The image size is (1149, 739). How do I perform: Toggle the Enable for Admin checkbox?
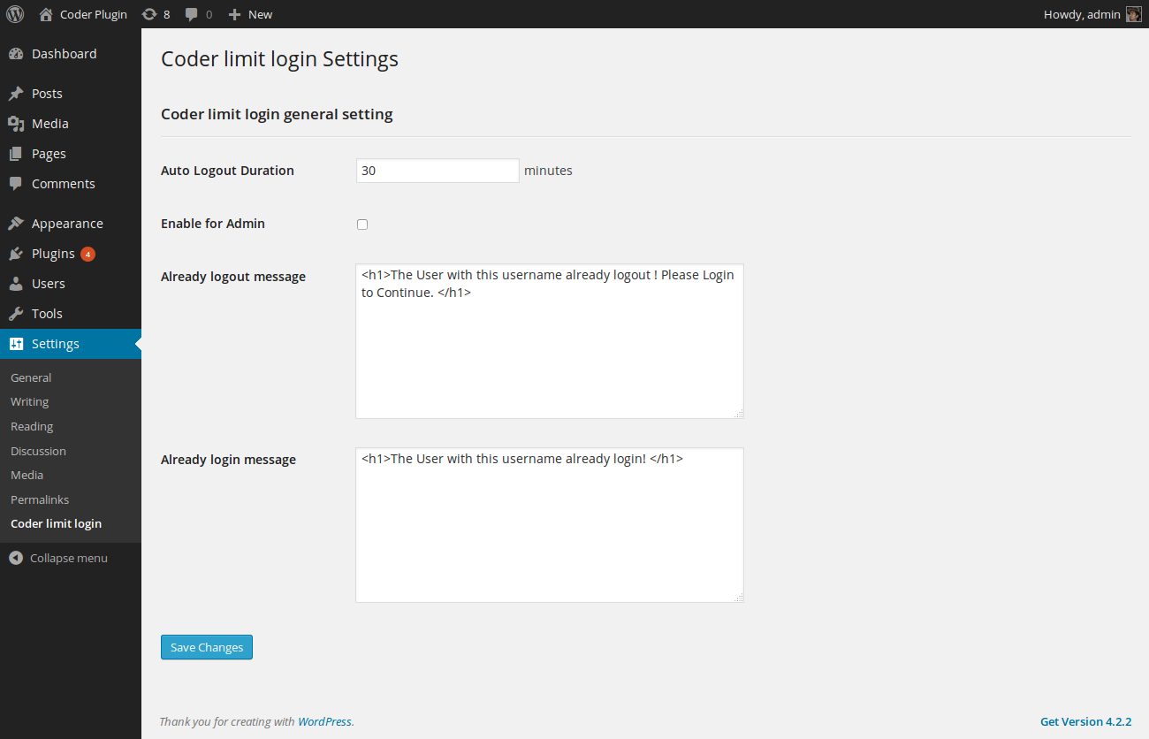362,225
